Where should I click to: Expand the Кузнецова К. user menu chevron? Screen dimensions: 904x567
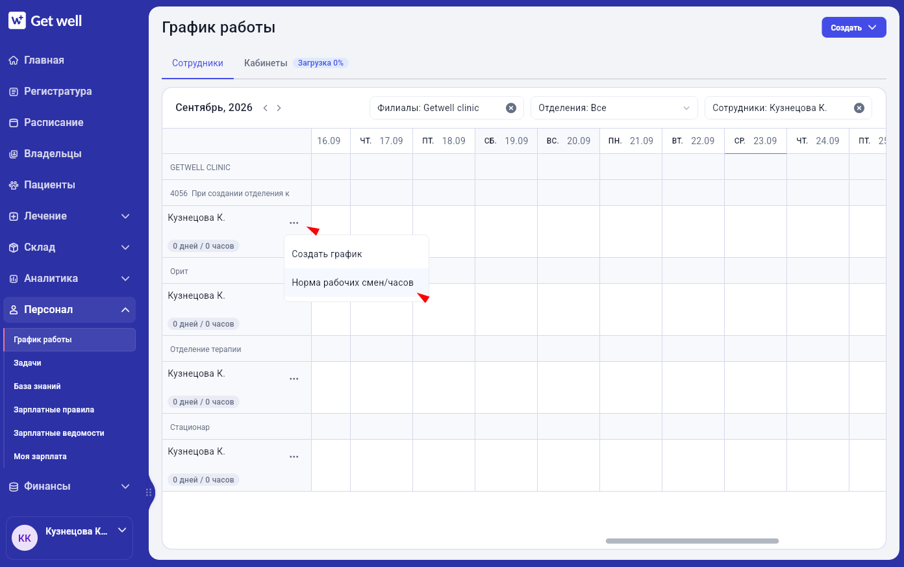121,531
